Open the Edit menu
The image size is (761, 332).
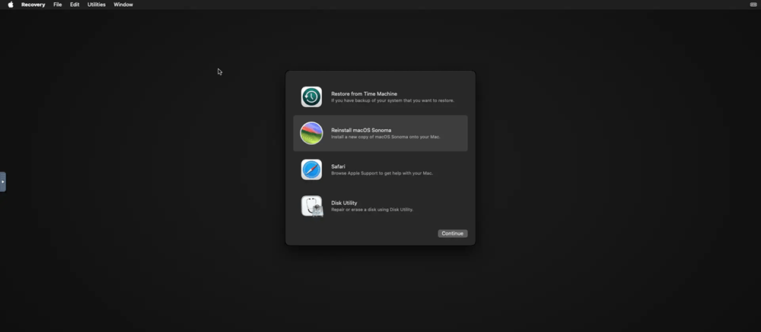75,5
